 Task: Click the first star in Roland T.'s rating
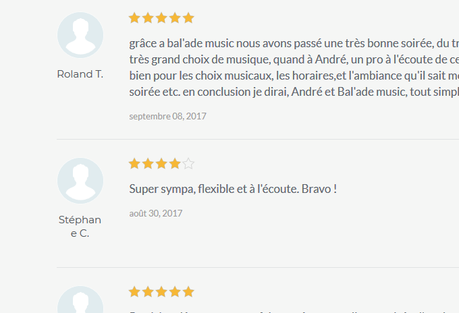tap(134, 18)
